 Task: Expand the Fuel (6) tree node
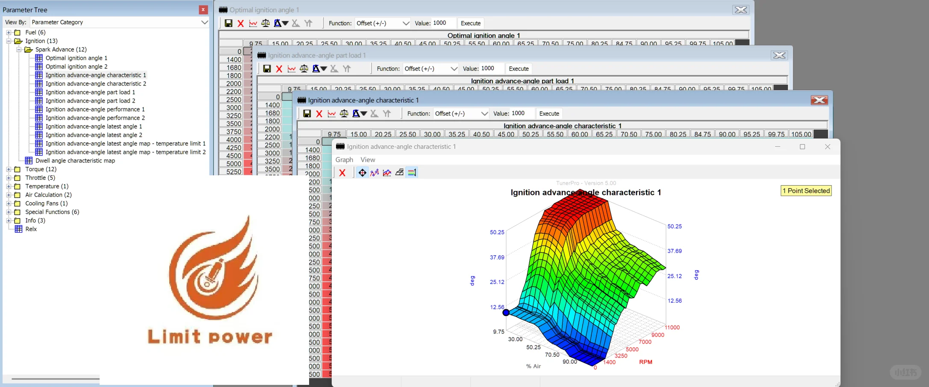point(9,32)
